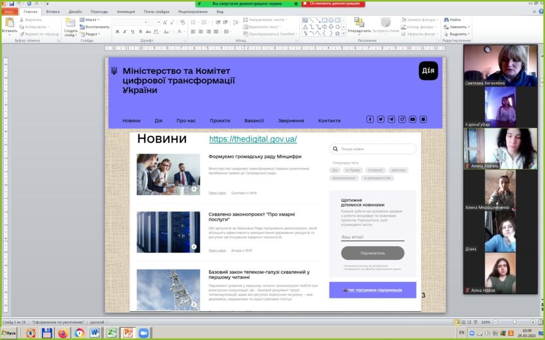Toggle underline (Ч) formatting
This screenshot has width=545, height=340.
click(133, 31)
